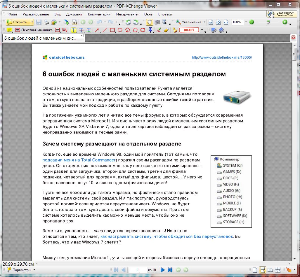The height and width of the screenshot is (277, 300).
Task: Rotate page clockwise icon
Action: [136, 22]
